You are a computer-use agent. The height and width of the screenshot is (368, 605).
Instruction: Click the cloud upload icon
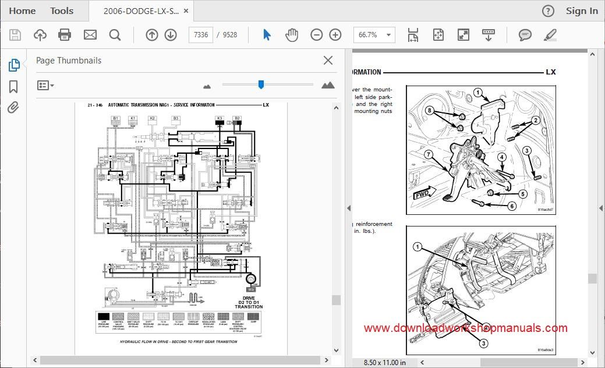point(40,35)
